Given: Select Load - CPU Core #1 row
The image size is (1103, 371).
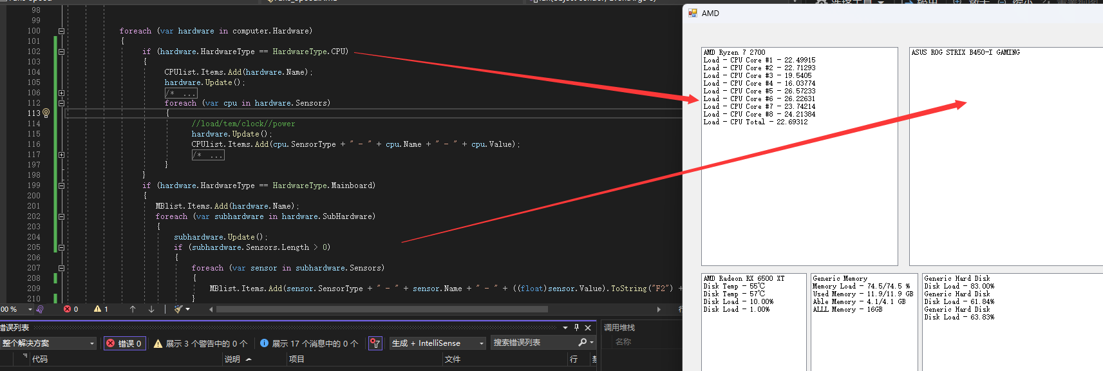Looking at the screenshot, I should [760, 60].
